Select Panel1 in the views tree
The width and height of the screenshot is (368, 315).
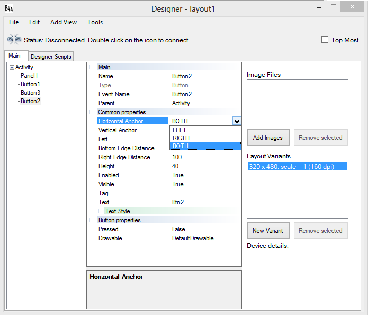29,76
